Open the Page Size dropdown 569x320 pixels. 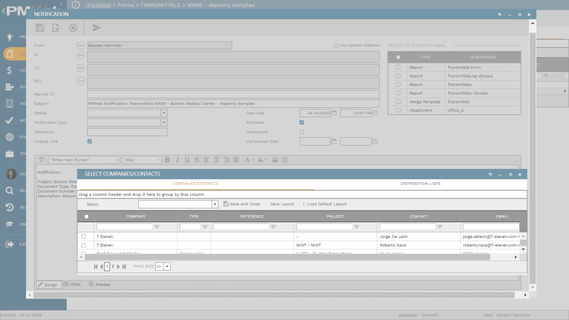[x=167, y=267]
